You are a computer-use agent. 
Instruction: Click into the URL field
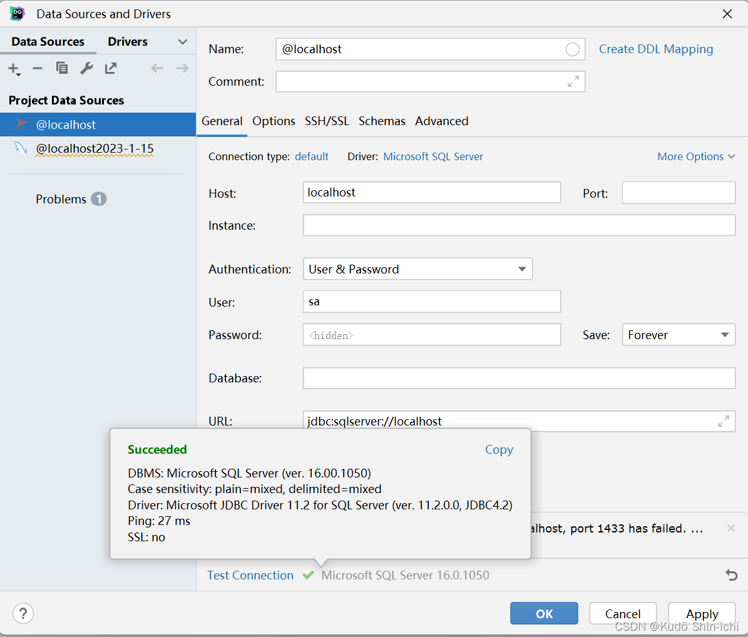(518, 421)
